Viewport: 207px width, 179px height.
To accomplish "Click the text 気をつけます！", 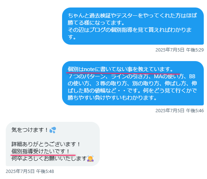I will click(30, 130).
